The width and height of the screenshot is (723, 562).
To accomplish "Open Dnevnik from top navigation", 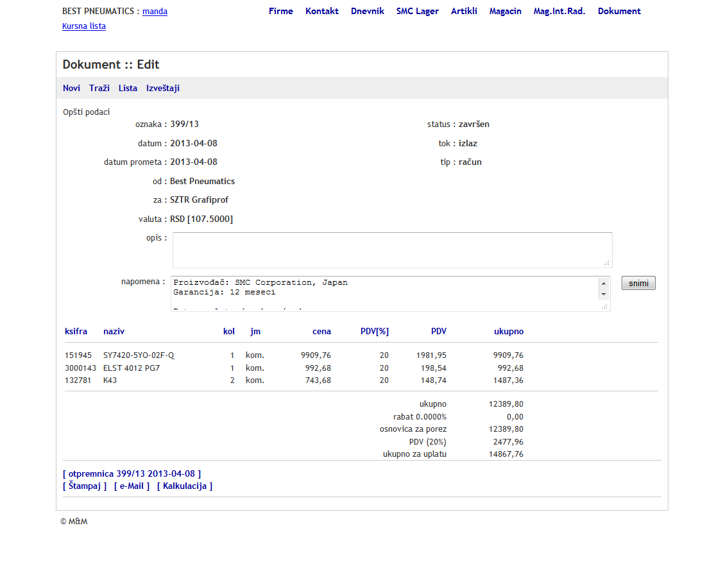I will [368, 11].
